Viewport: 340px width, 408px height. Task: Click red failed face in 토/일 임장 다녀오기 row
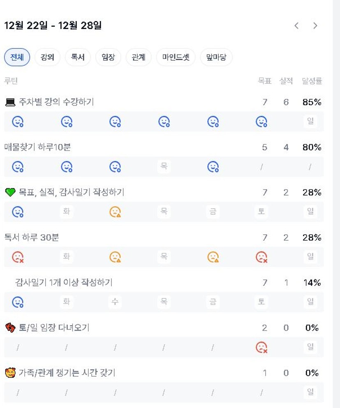261,347
